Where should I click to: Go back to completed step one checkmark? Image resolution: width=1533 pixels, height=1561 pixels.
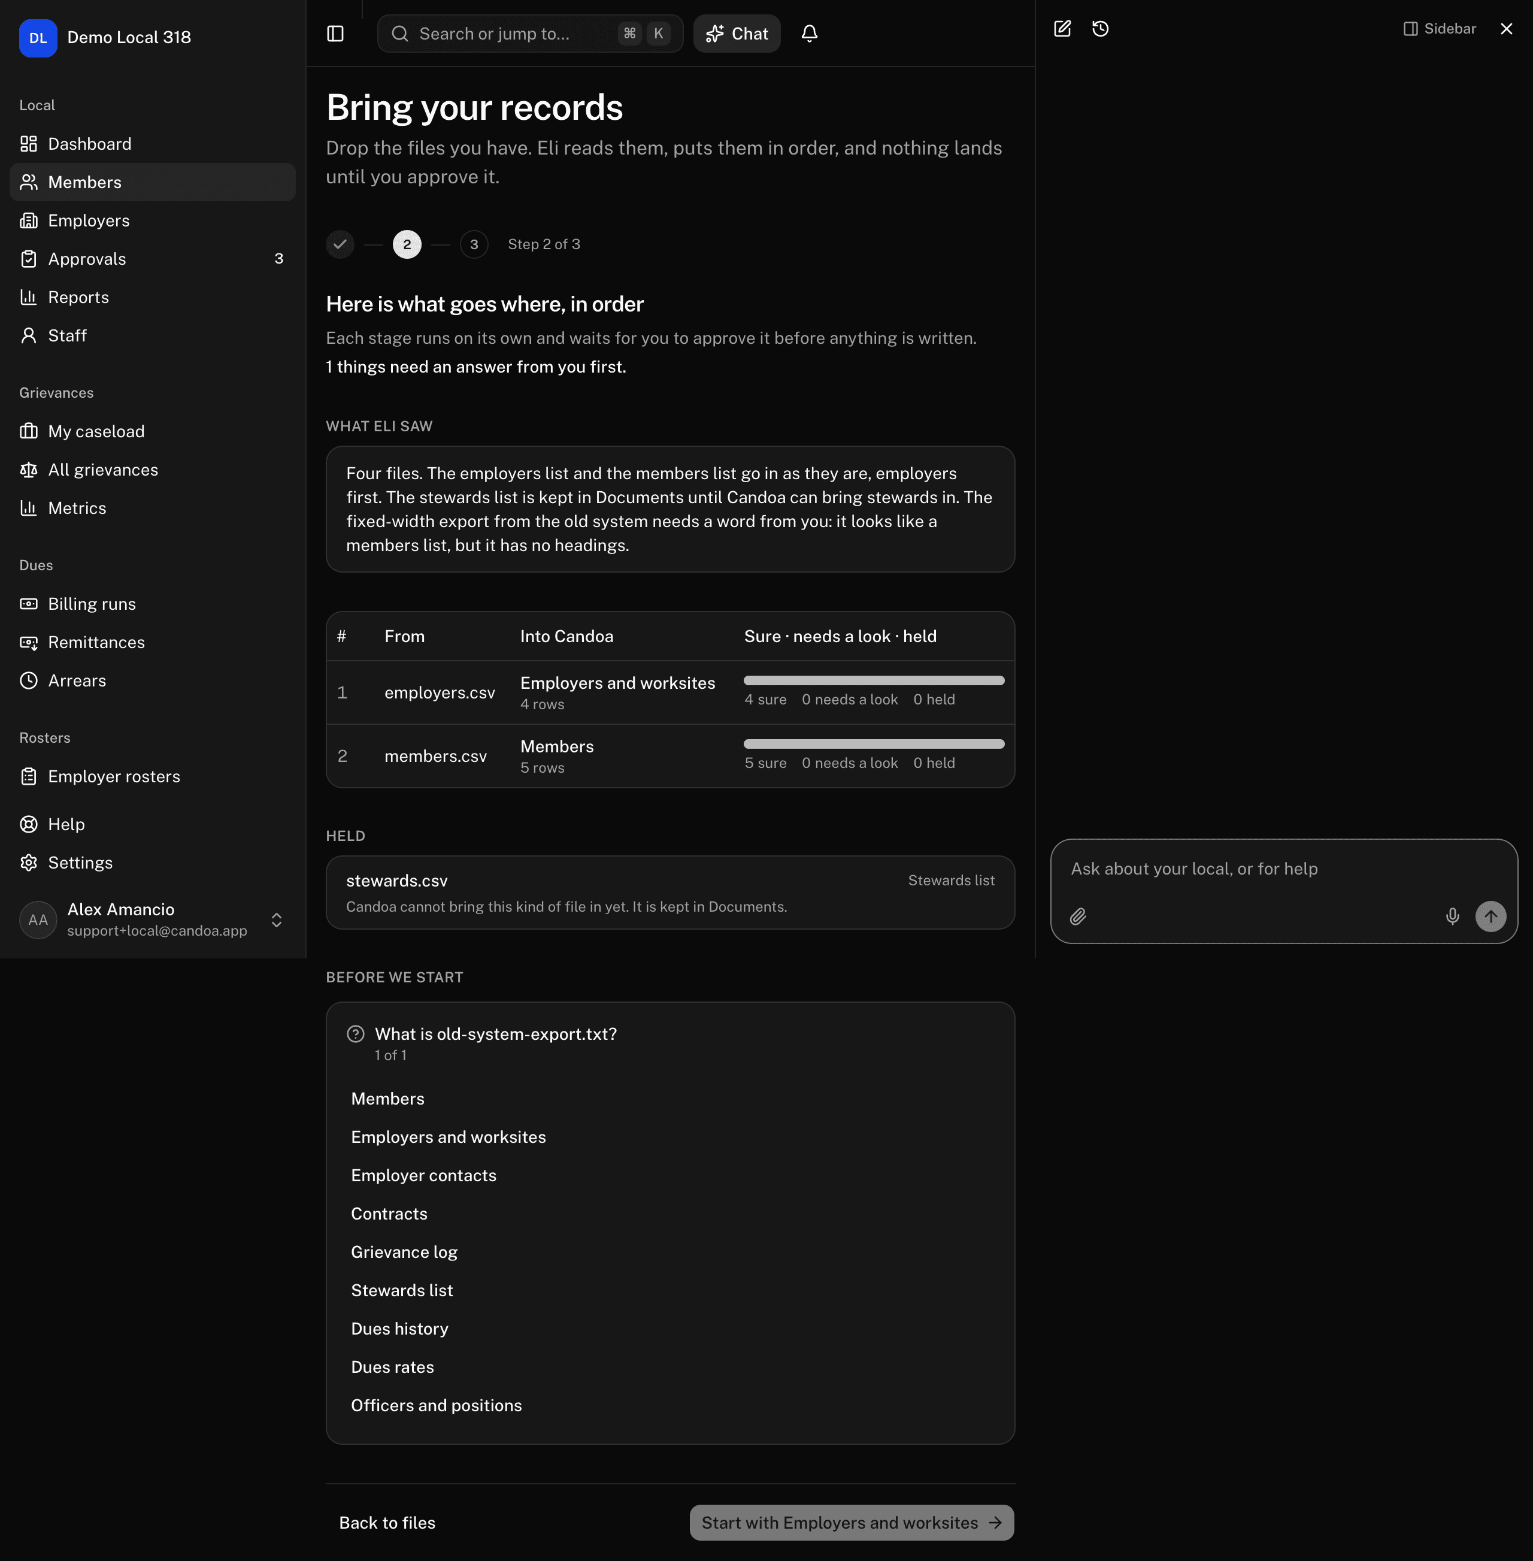click(340, 244)
